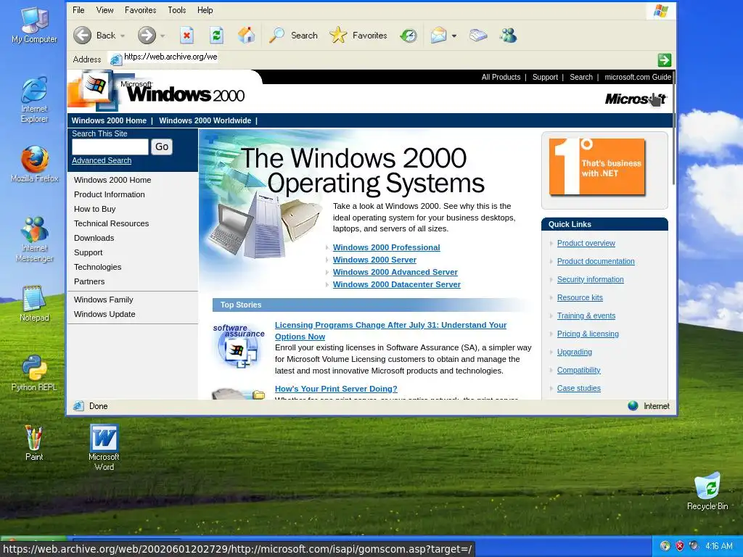The image size is (743, 557).
Task: Stop loading with the red X icon
Action: click(x=186, y=36)
